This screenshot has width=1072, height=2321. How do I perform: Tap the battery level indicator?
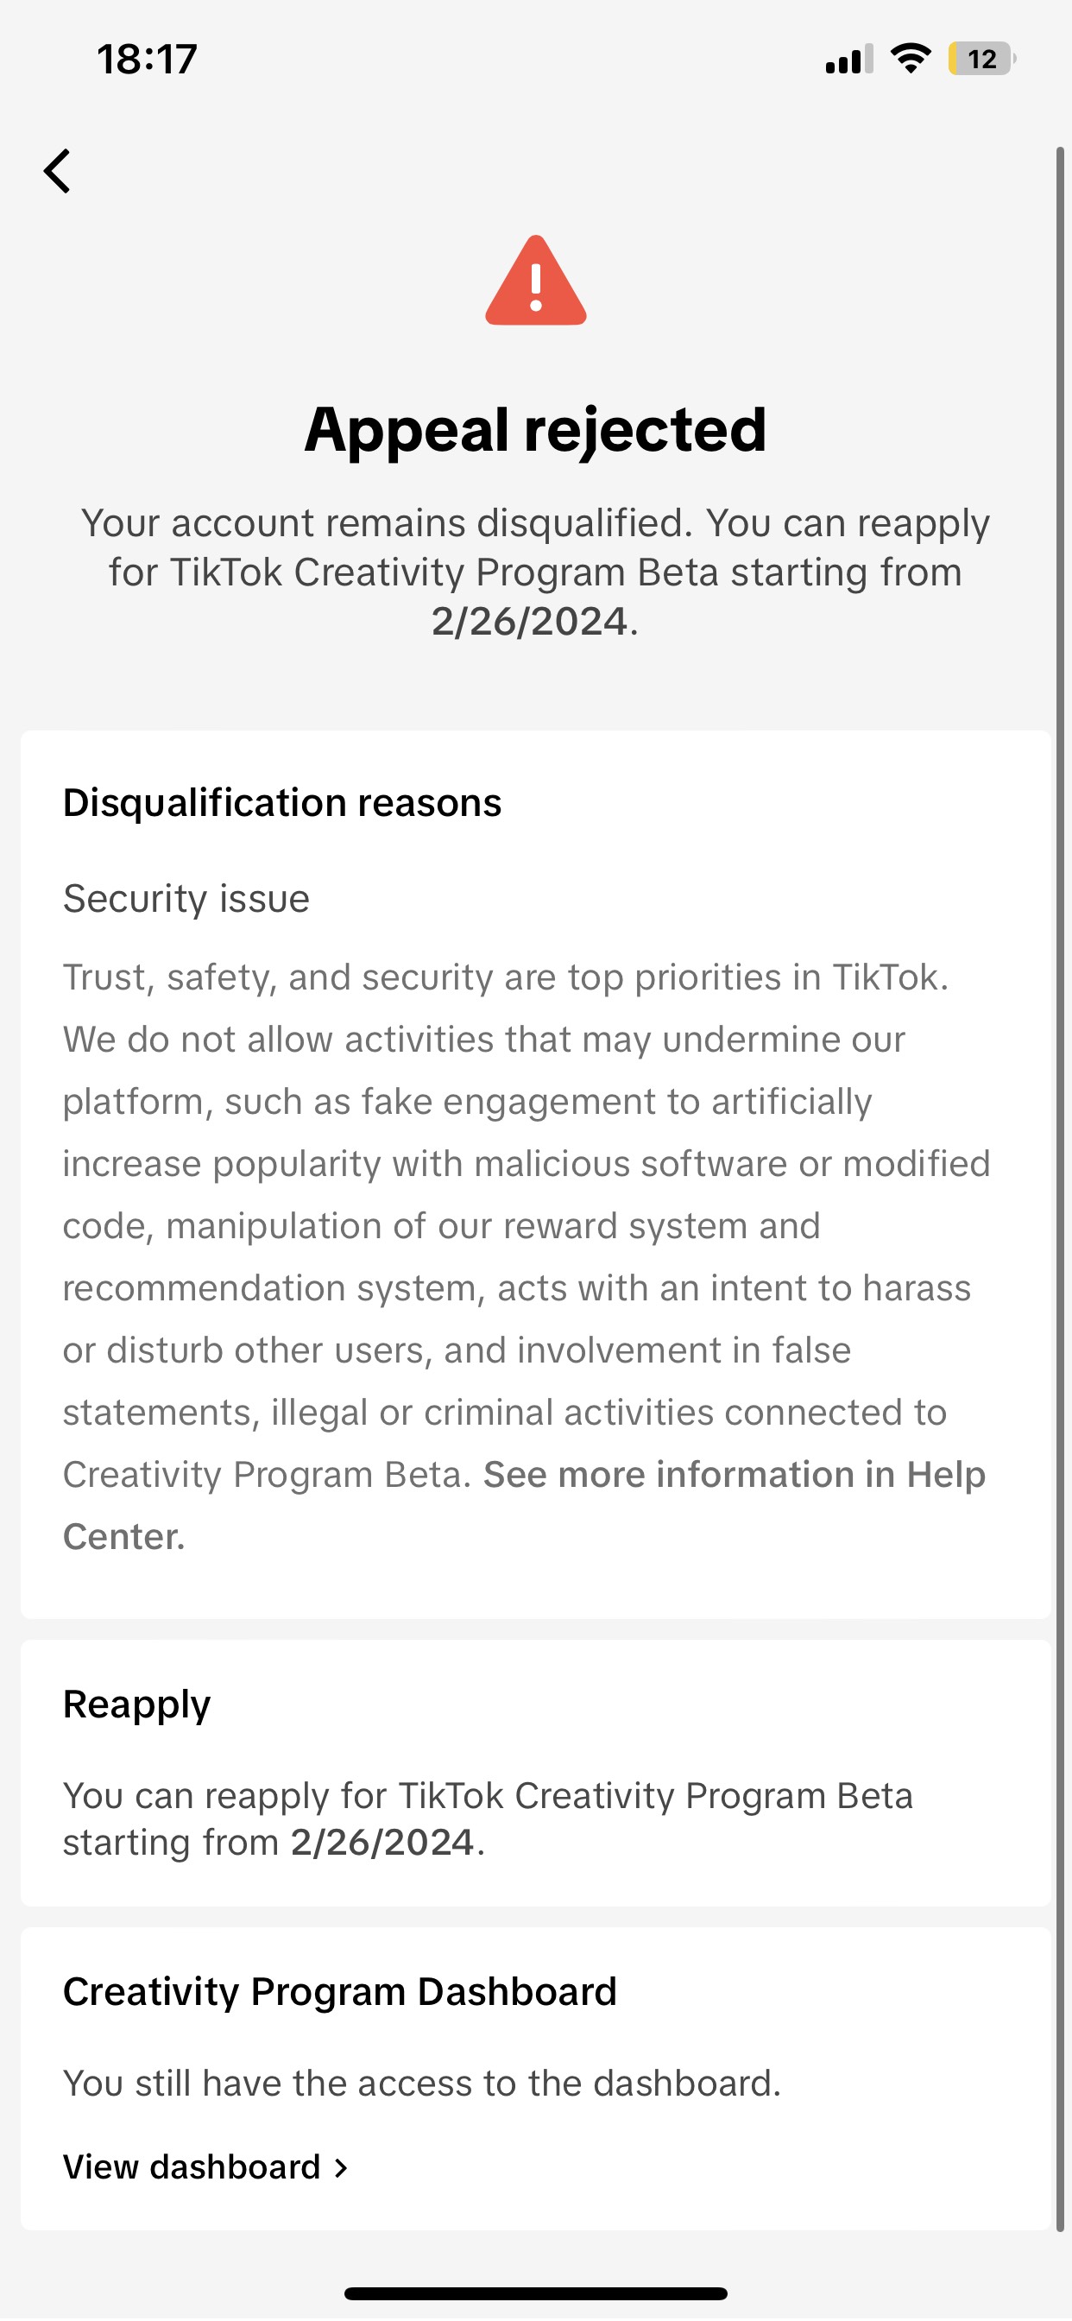click(x=981, y=60)
